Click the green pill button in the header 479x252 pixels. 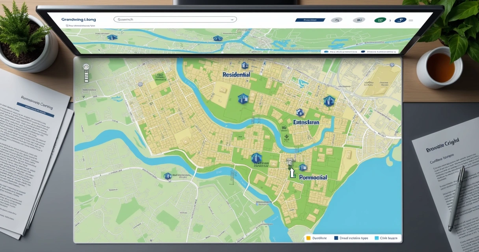click(380, 20)
